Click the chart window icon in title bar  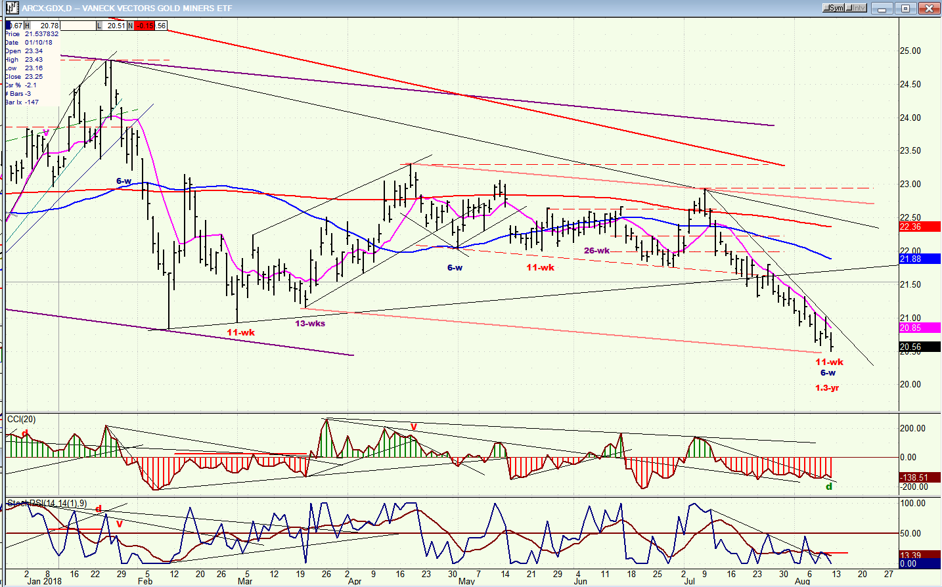pos(12,9)
